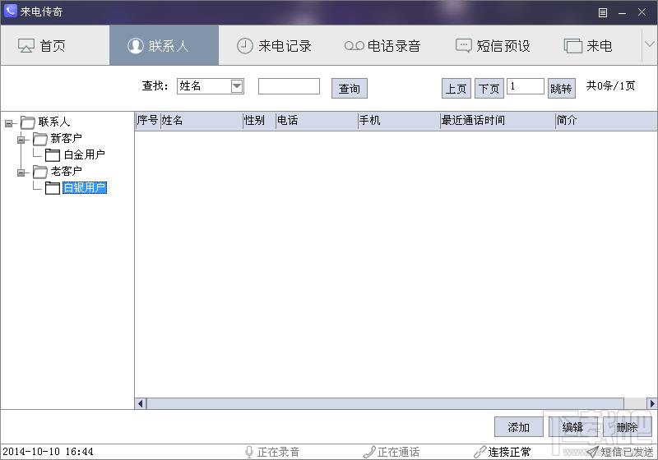Image resolution: width=658 pixels, height=460 pixels.
Task: Click the 连接正常 link status icon
Action: pyautogui.click(x=480, y=452)
